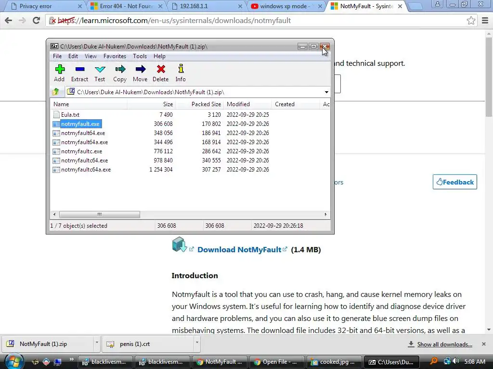This screenshot has width=493, height=369.
Task: Click the notmyfaultc64a.exe file icon
Action: point(56,170)
